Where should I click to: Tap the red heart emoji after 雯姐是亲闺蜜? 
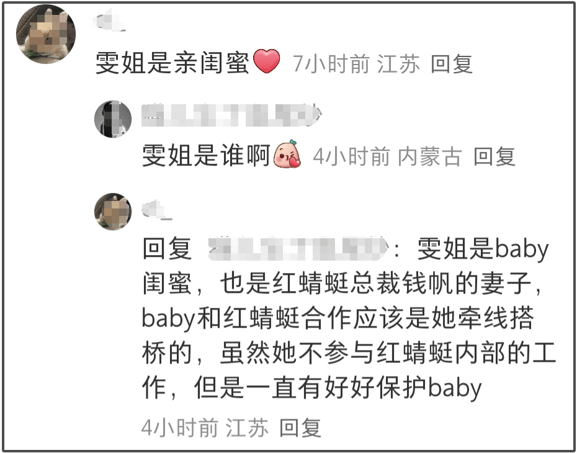click(x=267, y=61)
